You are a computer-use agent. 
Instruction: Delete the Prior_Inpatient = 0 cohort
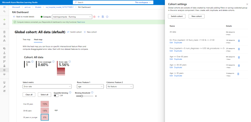point(239,49)
